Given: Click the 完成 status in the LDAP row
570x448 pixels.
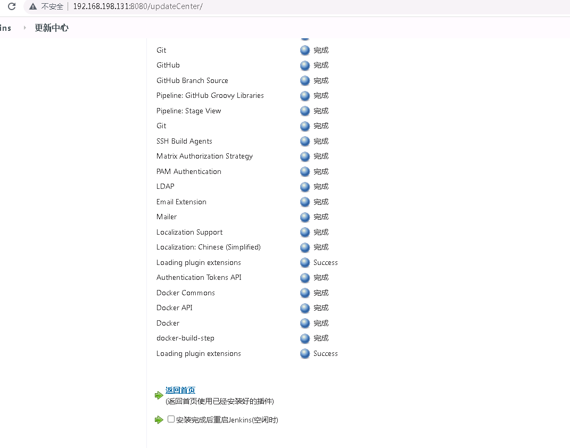Looking at the screenshot, I should pyautogui.click(x=321, y=186).
